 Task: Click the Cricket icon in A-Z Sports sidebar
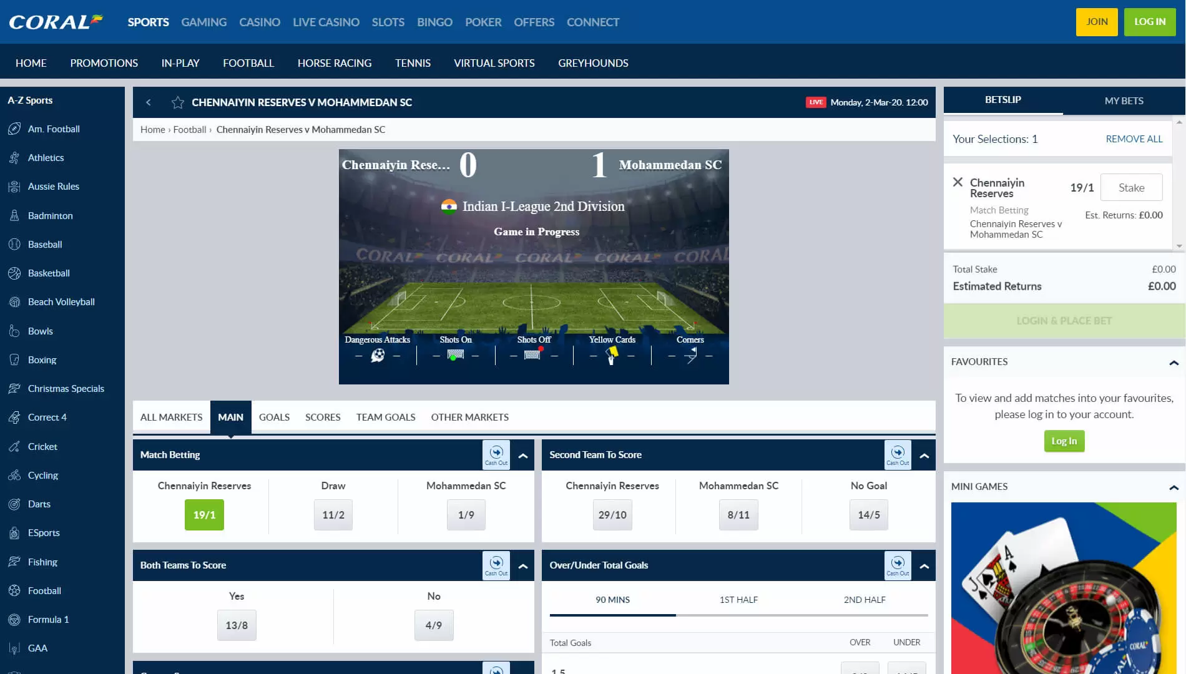click(14, 447)
